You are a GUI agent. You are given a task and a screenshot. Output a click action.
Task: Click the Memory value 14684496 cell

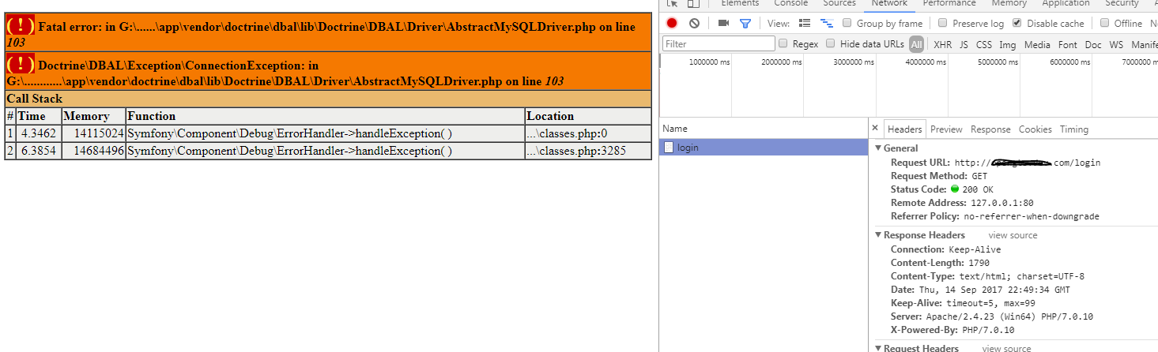coord(94,151)
